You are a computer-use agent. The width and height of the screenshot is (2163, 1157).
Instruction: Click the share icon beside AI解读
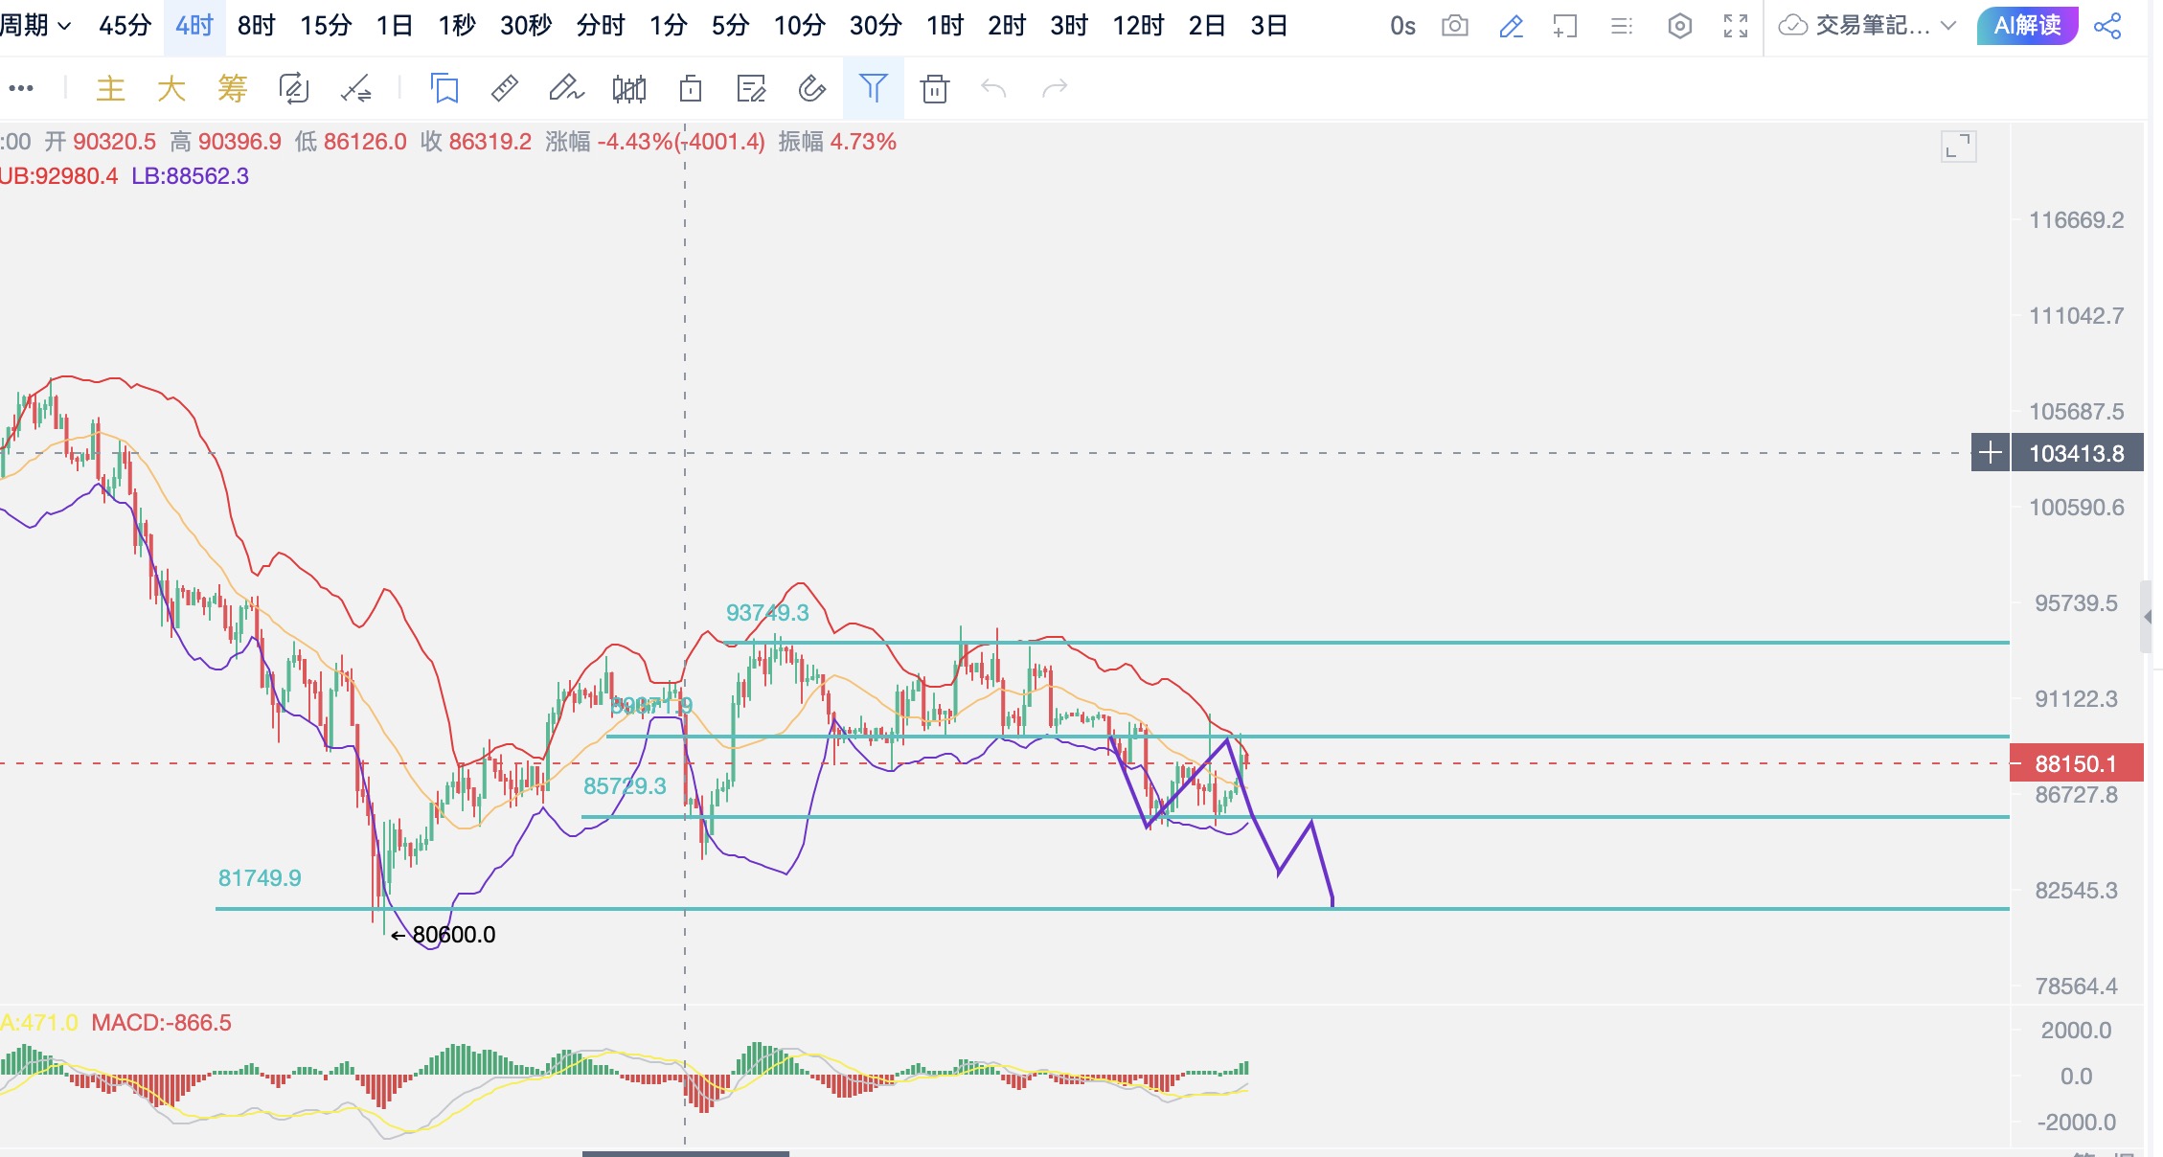pyautogui.click(x=2107, y=26)
